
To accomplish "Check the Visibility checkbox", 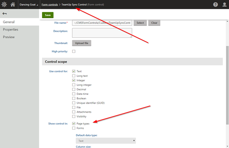I will [x=74, y=116].
